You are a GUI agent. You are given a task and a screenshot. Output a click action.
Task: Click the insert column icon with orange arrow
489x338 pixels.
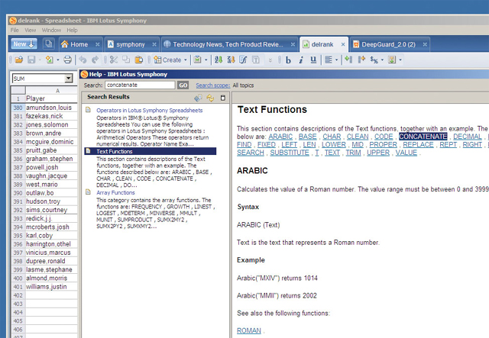361,60
